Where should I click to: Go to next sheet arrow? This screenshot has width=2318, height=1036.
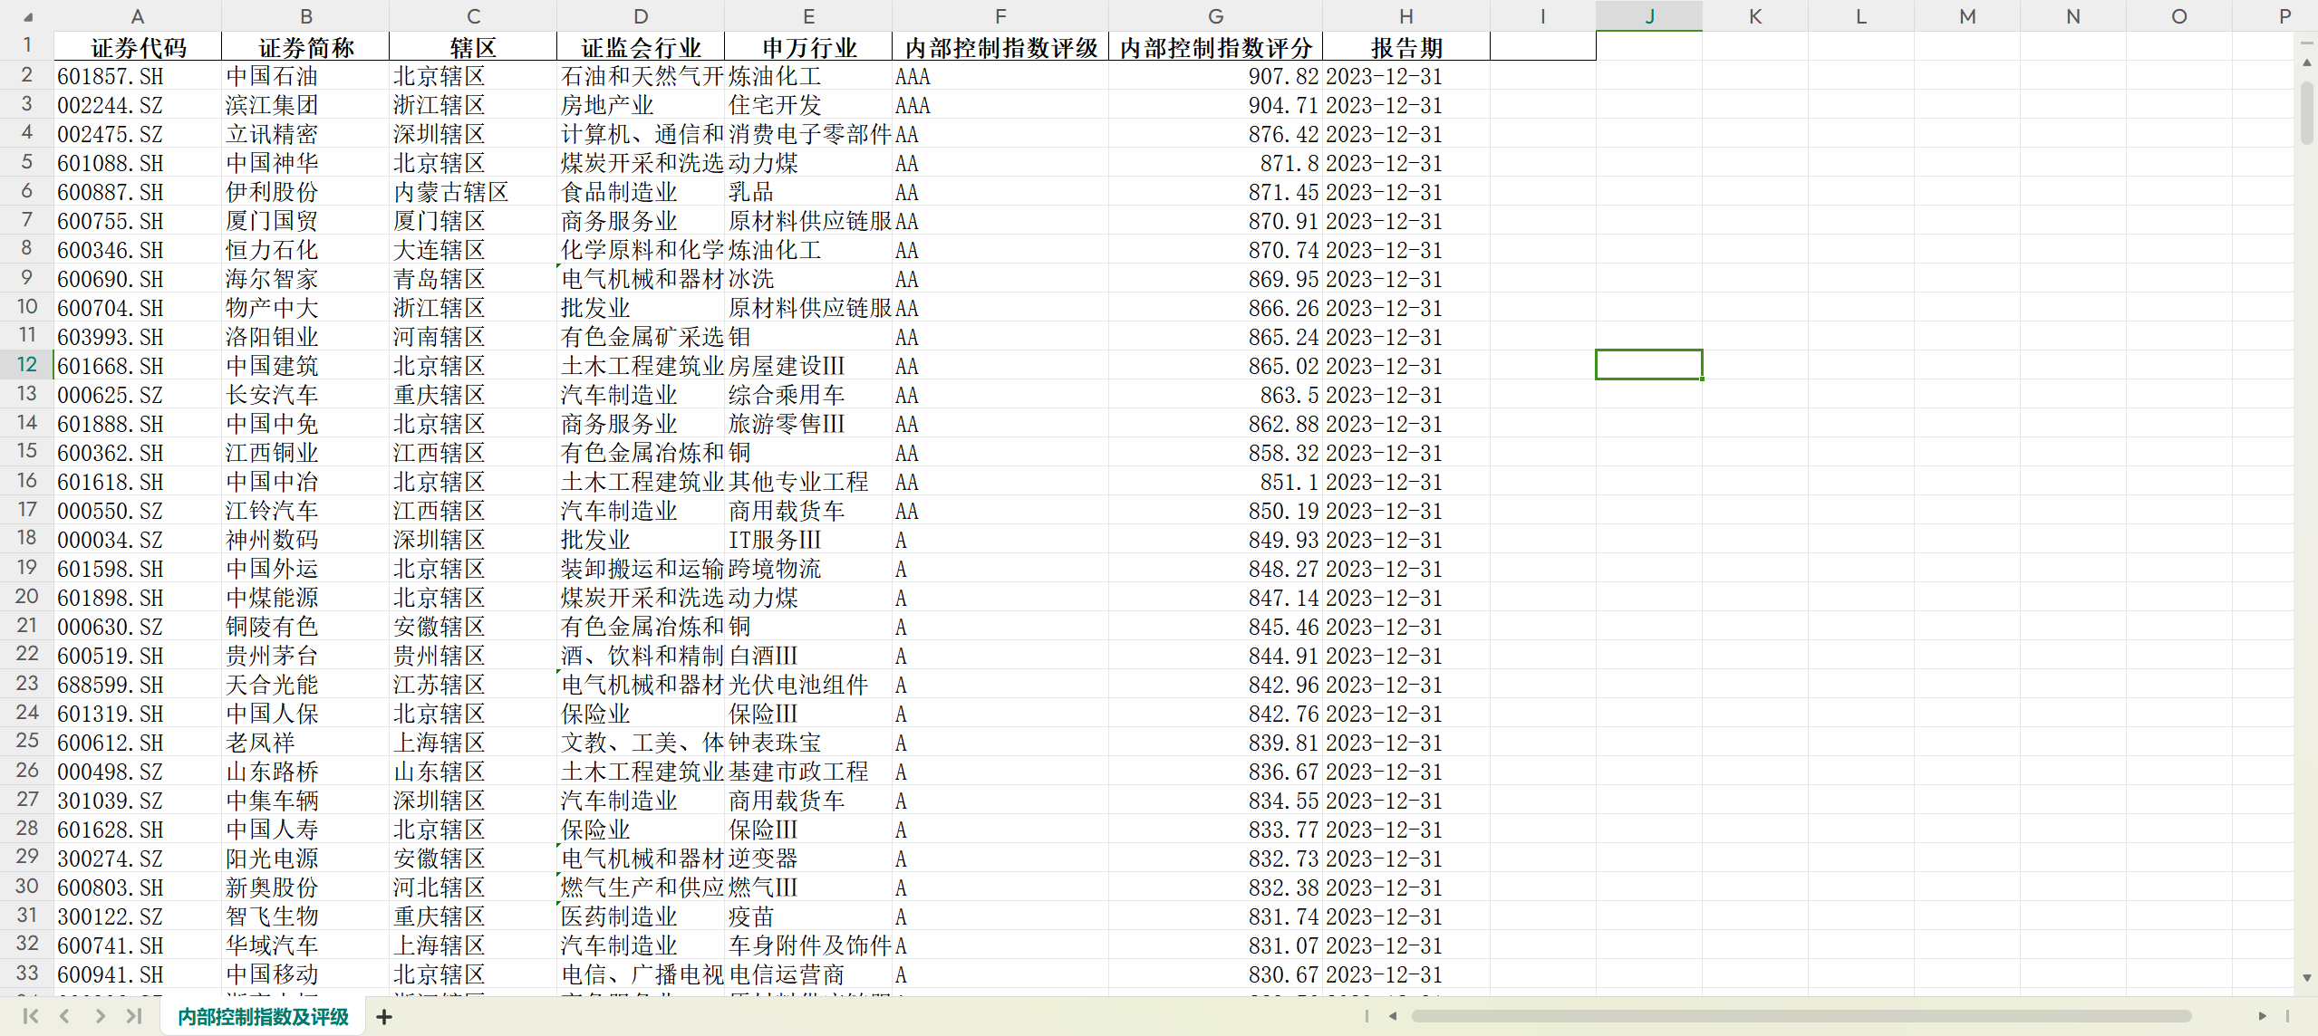pyautogui.click(x=100, y=1016)
